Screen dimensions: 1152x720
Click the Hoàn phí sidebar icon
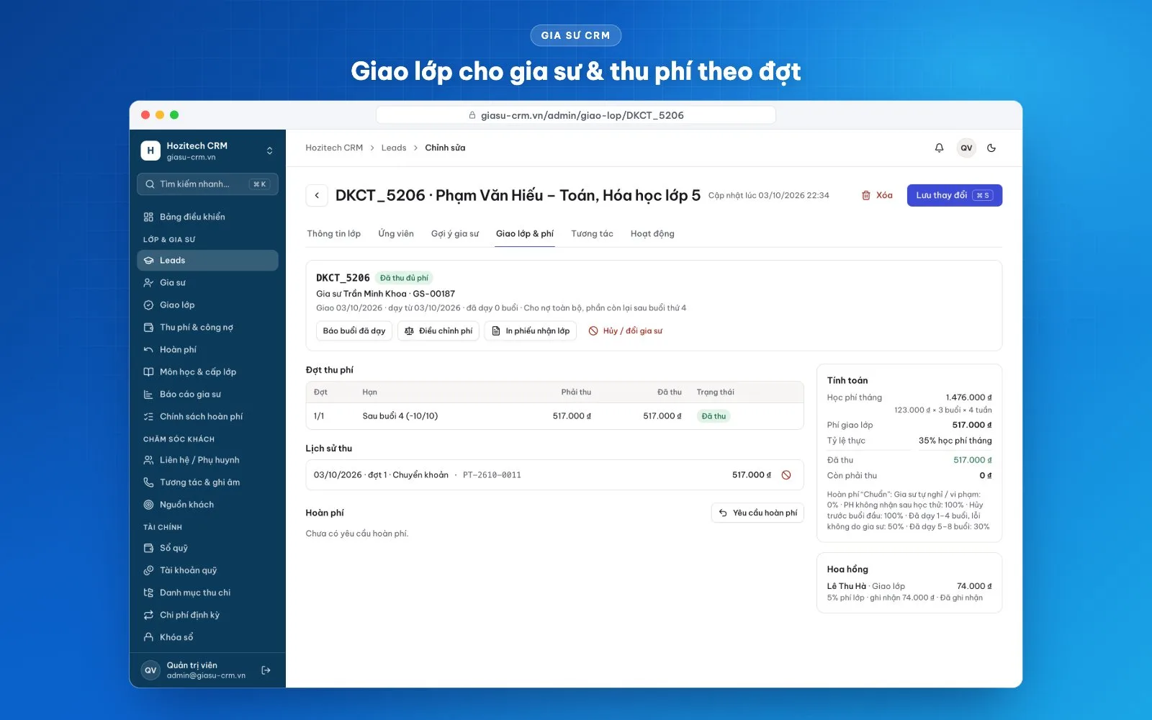[x=148, y=350]
